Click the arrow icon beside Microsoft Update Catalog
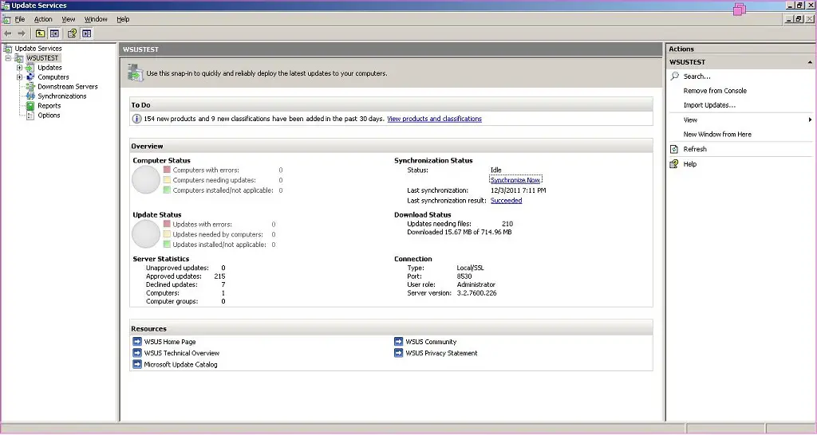The image size is (817, 435). click(137, 364)
